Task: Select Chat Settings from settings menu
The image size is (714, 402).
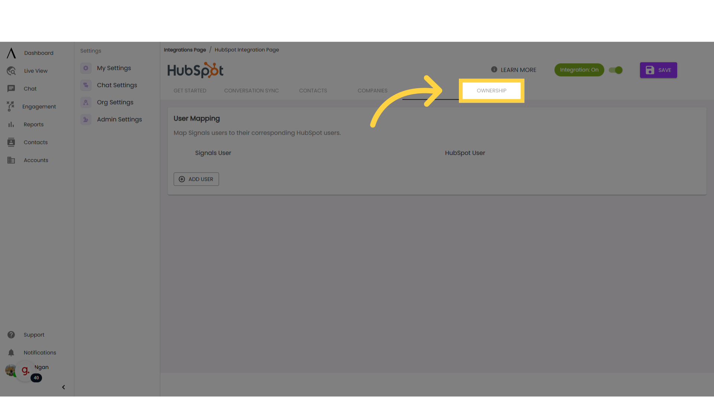Action: coord(117,85)
